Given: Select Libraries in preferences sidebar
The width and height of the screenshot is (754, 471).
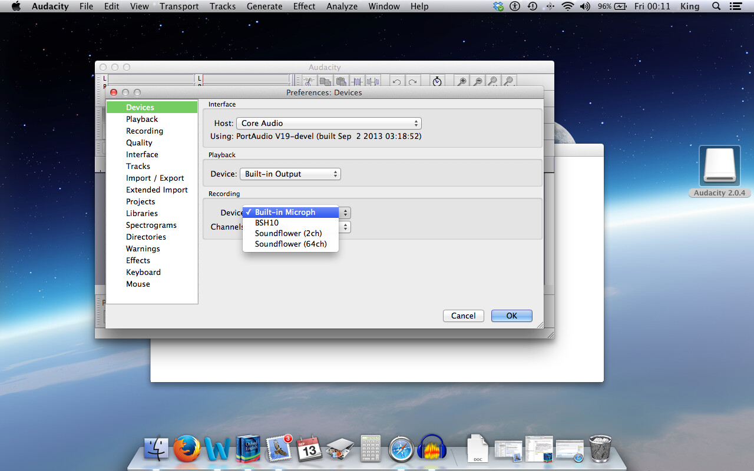Looking at the screenshot, I should (x=152, y=213).
